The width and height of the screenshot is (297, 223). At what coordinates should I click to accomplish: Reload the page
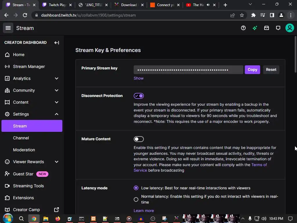tap(25, 15)
